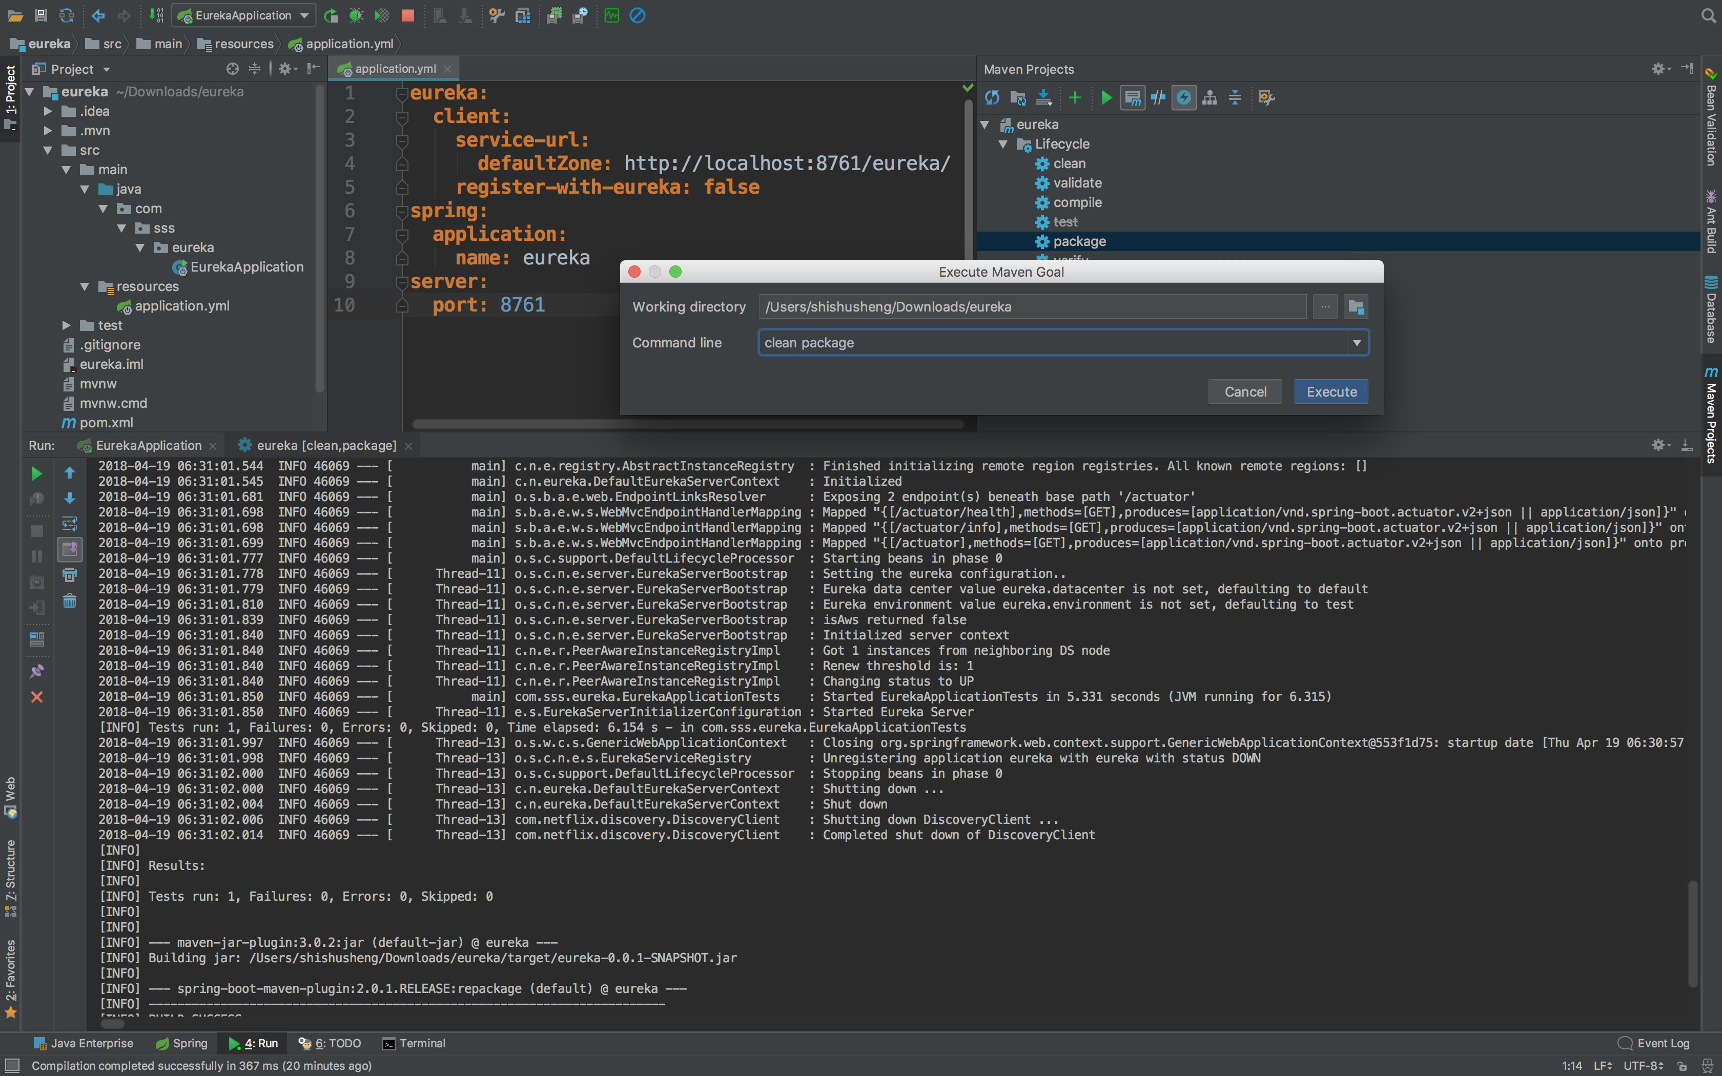This screenshot has height=1076, width=1722.
Task: Open Maven Settings wrench icon
Action: (x=1266, y=97)
